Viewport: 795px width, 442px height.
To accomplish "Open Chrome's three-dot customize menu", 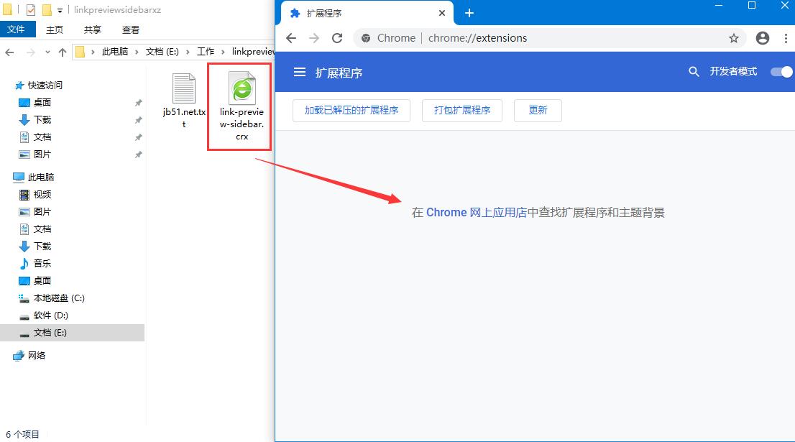I will (x=786, y=38).
